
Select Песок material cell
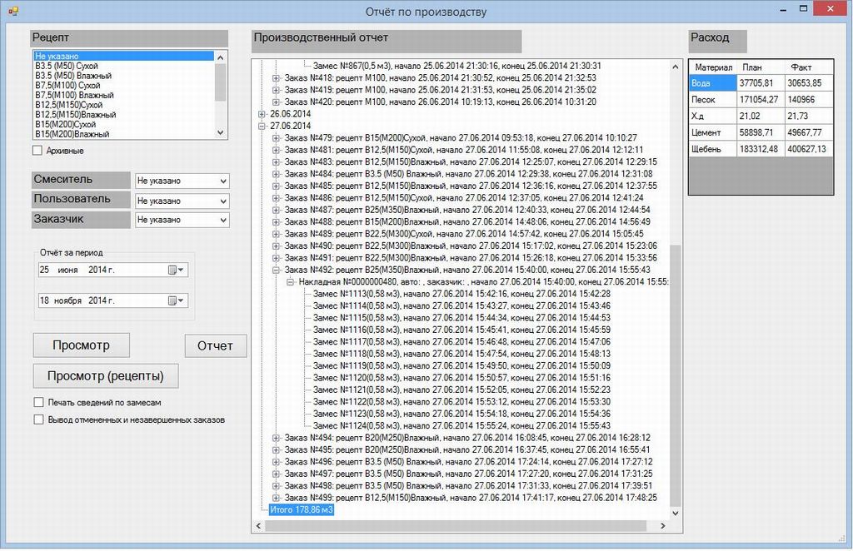[713, 99]
